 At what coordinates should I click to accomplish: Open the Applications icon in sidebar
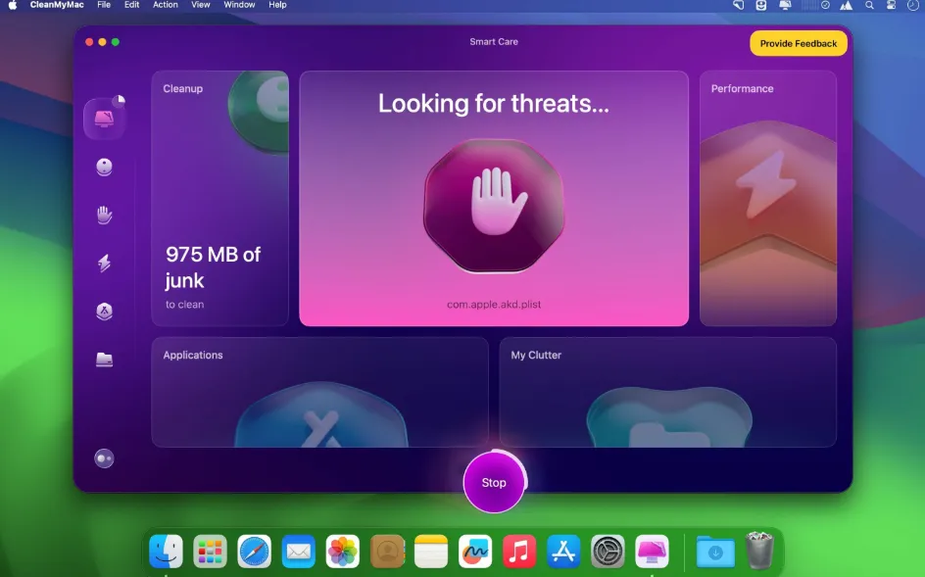pos(105,311)
